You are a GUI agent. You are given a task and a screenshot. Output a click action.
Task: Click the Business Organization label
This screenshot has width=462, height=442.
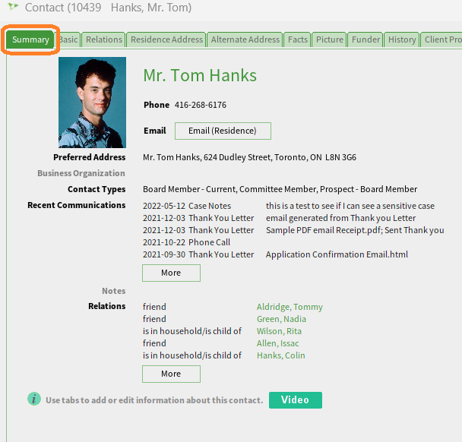(x=81, y=173)
